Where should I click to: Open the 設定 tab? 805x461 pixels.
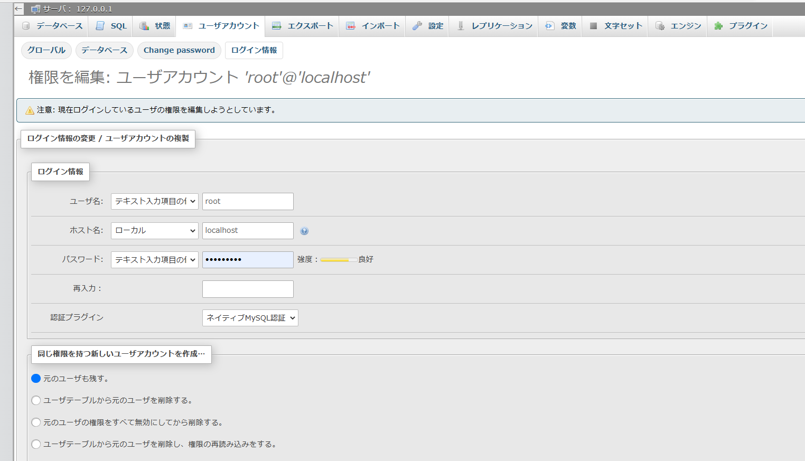(x=428, y=26)
